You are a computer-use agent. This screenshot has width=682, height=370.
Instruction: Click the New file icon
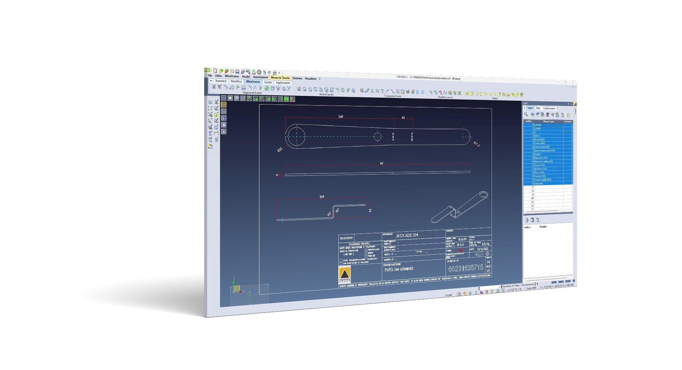pyautogui.click(x=215, y=71)
